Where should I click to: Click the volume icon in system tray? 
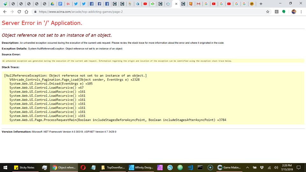(276, 167)
